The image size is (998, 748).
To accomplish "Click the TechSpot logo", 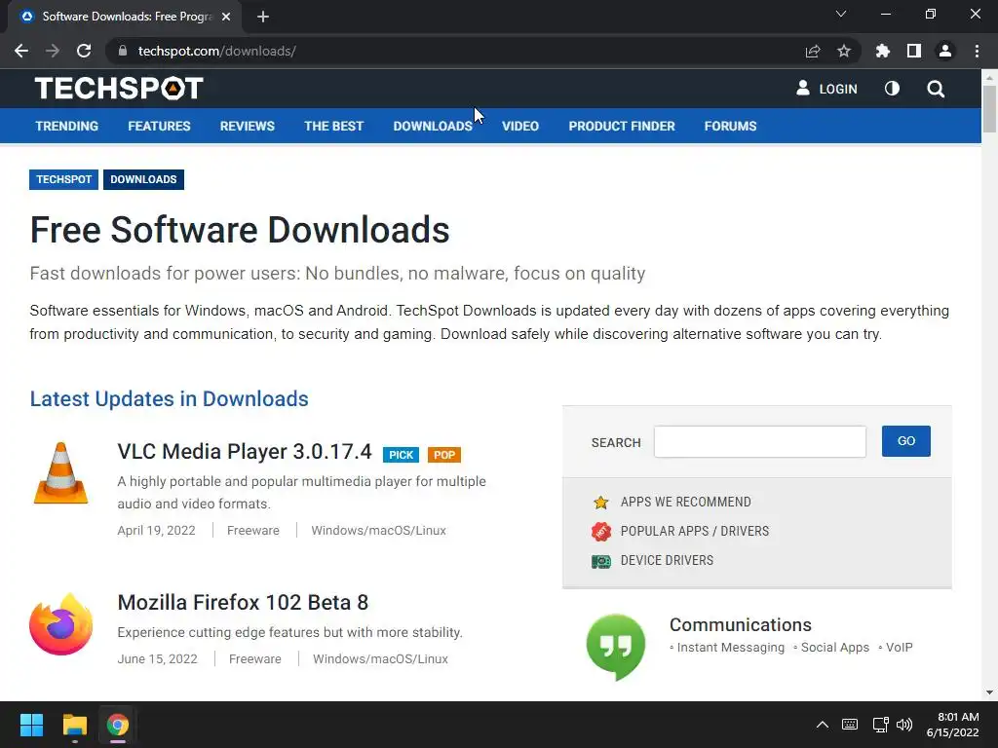I will (119, 89).
